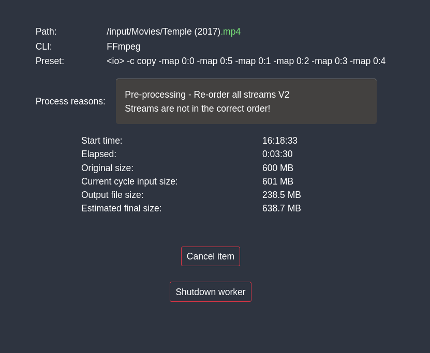Click the Shutdown worker button
Screen dimensions: 430x353
coord(210,291)
